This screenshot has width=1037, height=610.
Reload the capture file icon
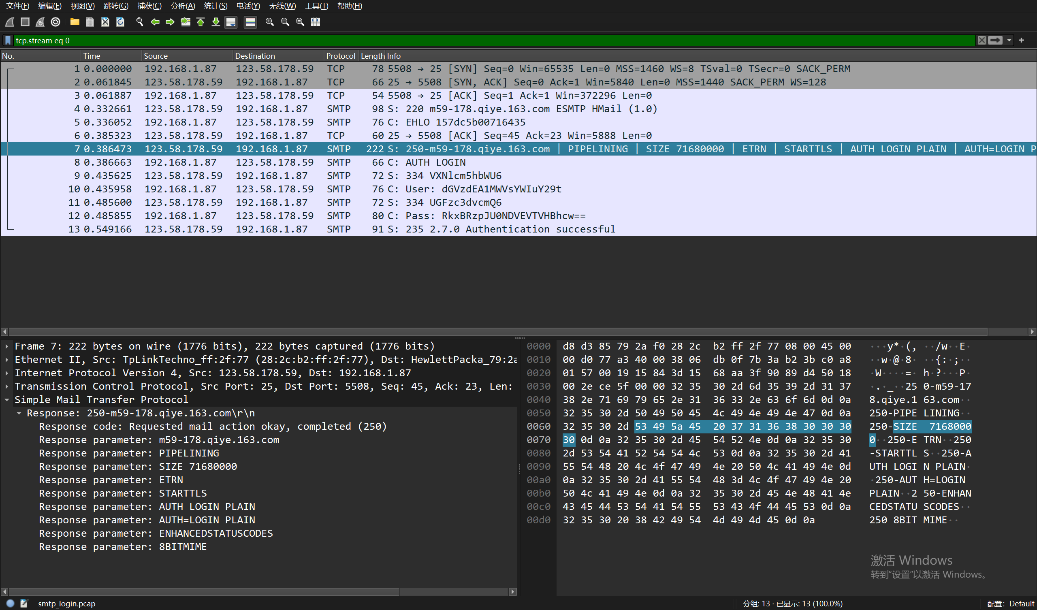[x=120, y=22]
